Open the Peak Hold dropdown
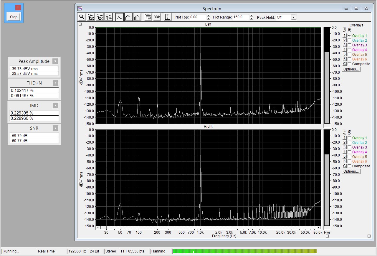The height and width of the screenshot is (256, 377). [x=293, y=17]
